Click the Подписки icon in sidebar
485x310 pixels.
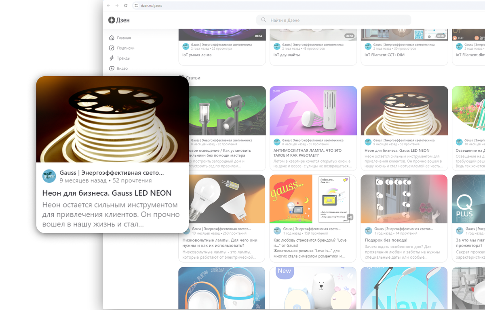(x=112, y=48)
